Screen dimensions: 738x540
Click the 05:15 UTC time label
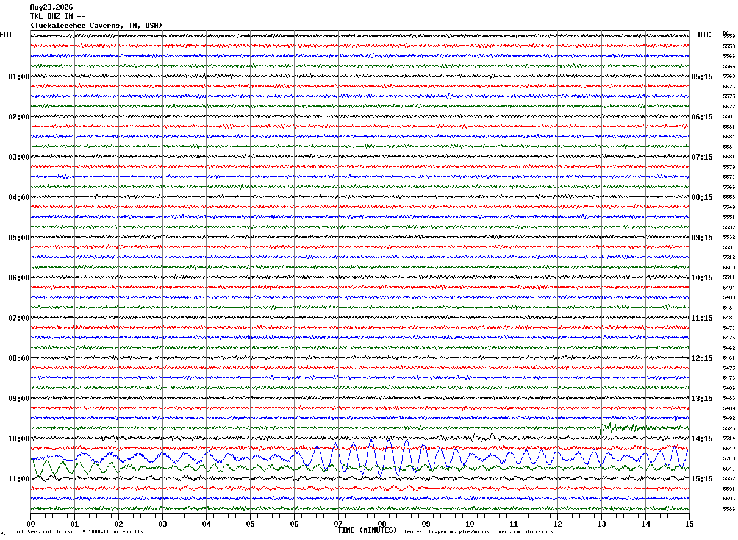(x=702, y=77)
